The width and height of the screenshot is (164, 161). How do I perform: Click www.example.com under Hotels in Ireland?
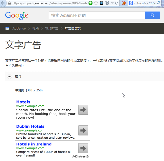coord(30,148)
